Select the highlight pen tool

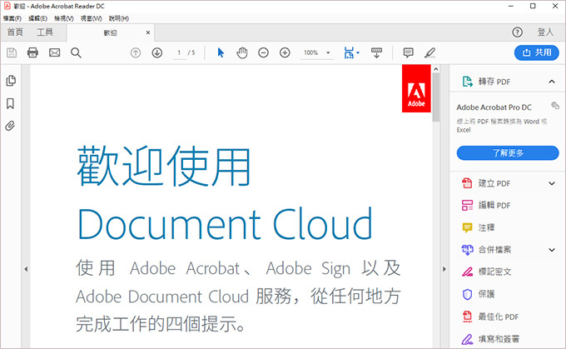[429, 52]
